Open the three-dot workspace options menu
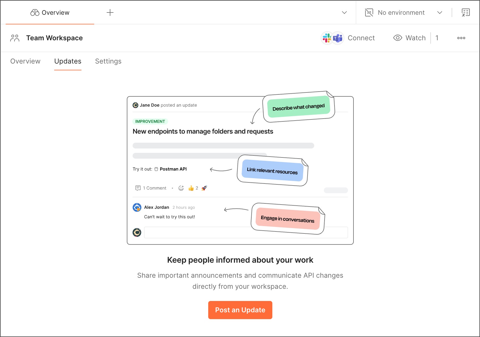 pos(461,38)
